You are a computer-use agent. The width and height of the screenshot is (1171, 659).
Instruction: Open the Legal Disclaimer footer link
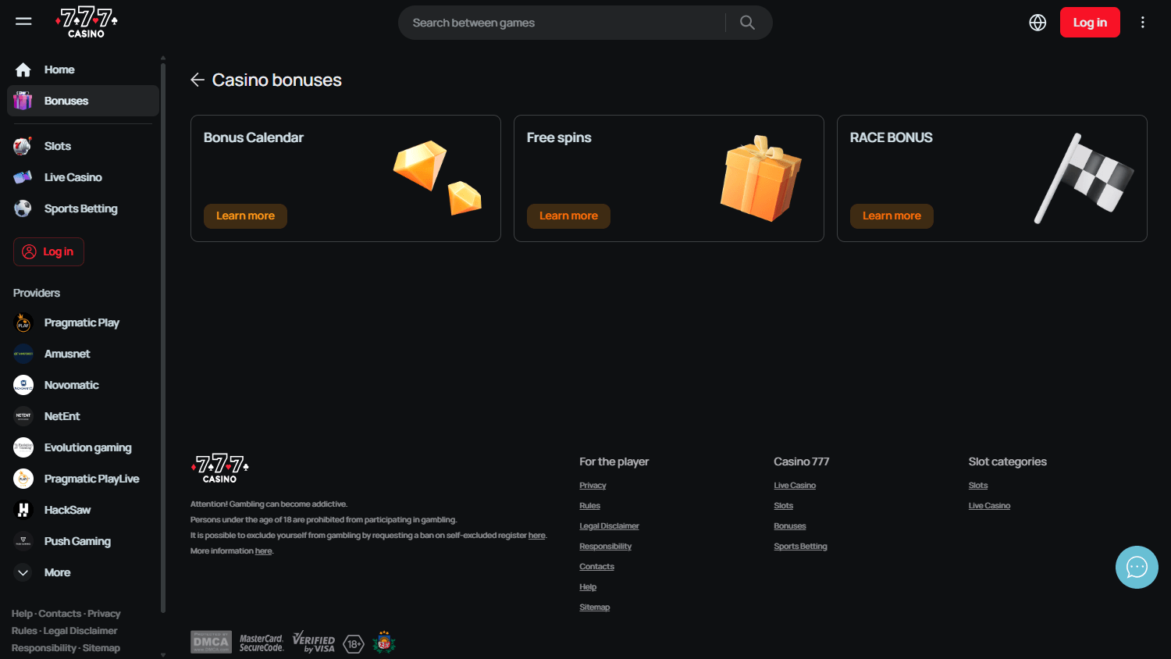tap(609, 526)
